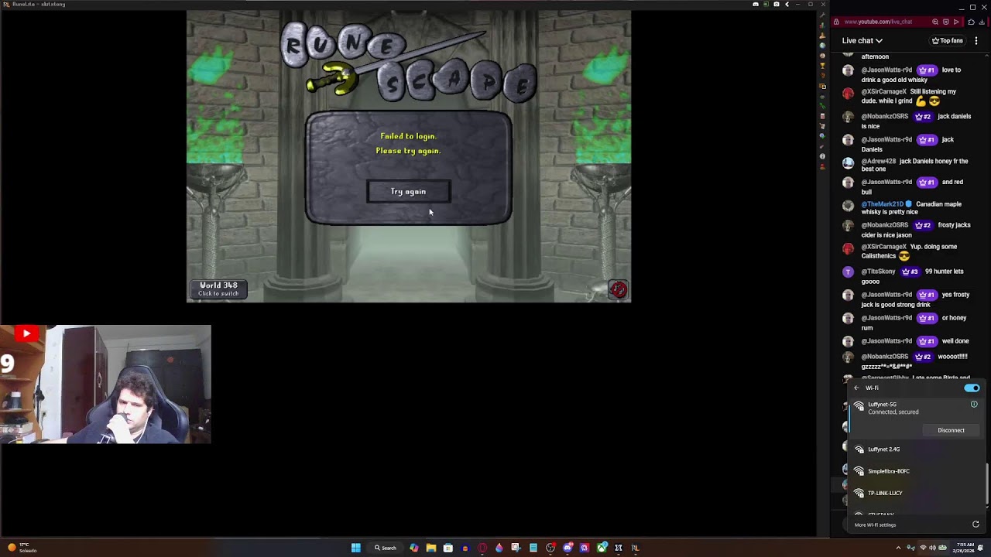Open the Xbox app taskbar icon
This screenshot has height=557, width=991.
pyautogui.click(x=602, y=548)
